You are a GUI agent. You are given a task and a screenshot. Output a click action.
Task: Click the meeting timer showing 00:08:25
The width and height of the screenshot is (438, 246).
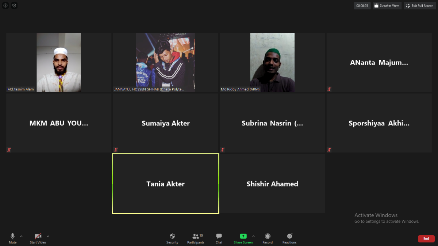coord(362,5)
